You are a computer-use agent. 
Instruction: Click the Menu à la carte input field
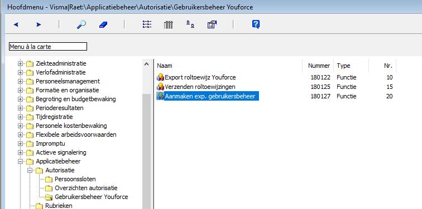(48, 47)
